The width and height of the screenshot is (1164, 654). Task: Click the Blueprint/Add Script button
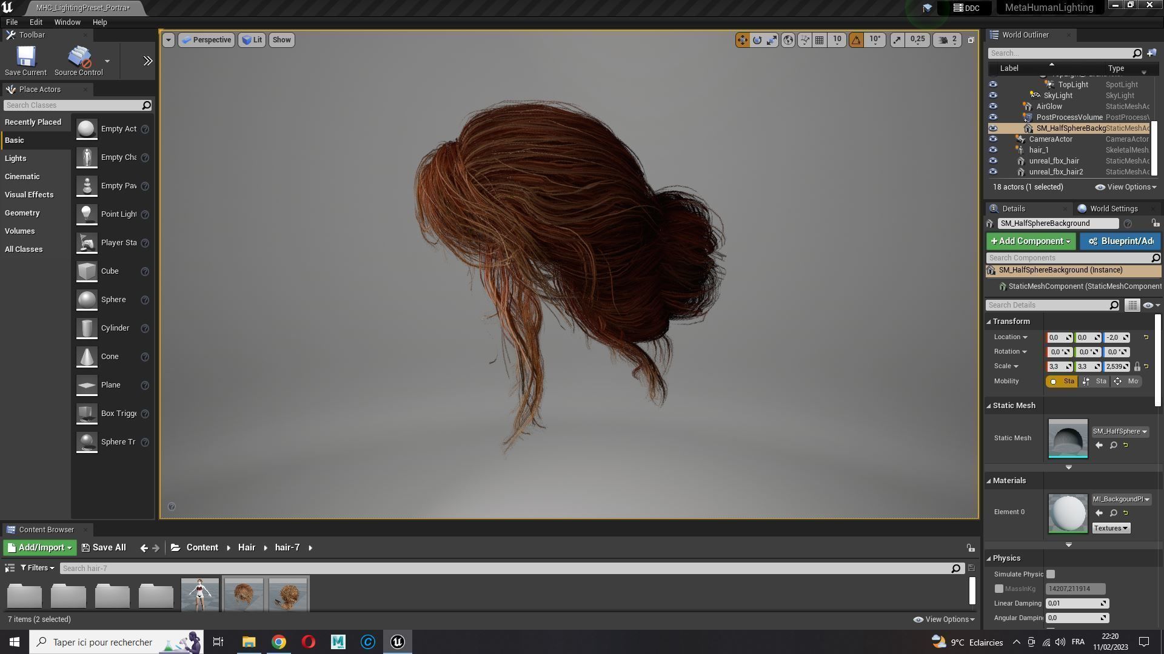(1120, 242)
